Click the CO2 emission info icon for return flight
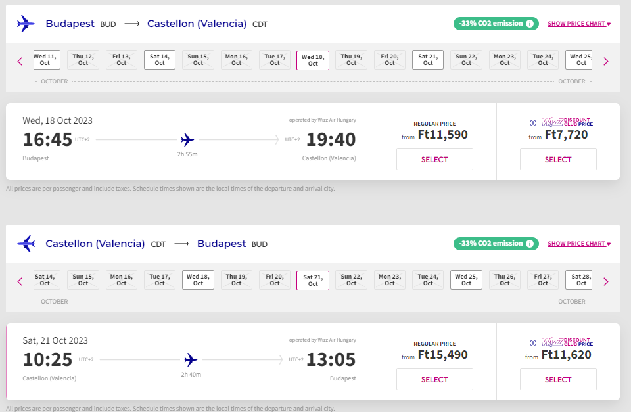 pyautogui.click(x=529, y=244)
